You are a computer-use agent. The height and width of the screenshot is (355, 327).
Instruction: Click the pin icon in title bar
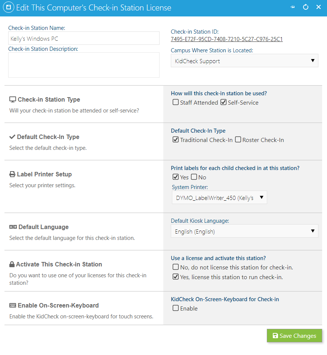click(x=293, y=7)
